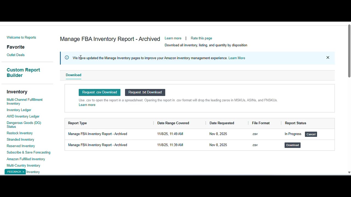Dismiss the blue info banner with X
The image size is (351, 197).
328,57
